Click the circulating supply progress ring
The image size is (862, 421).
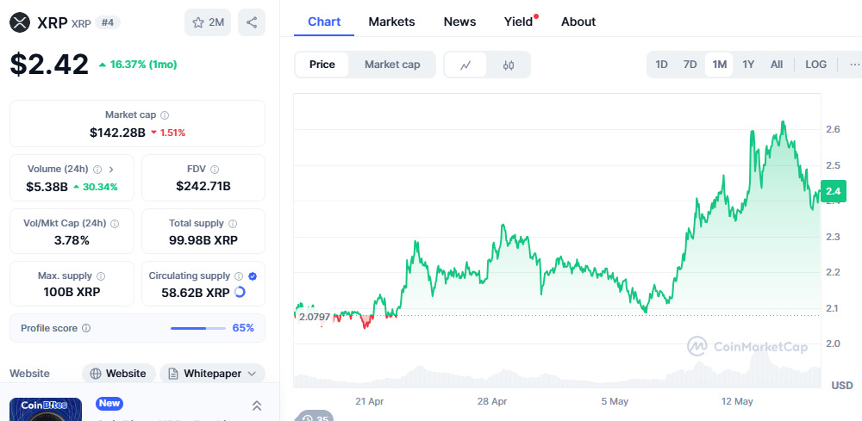click(x=240, y=292)
